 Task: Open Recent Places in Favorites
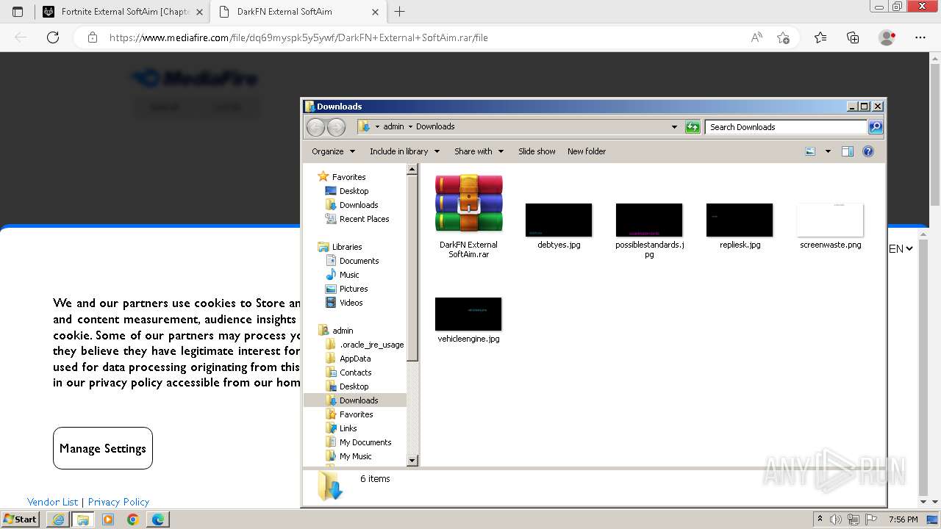pyautogui.click(x=364, y=219)
